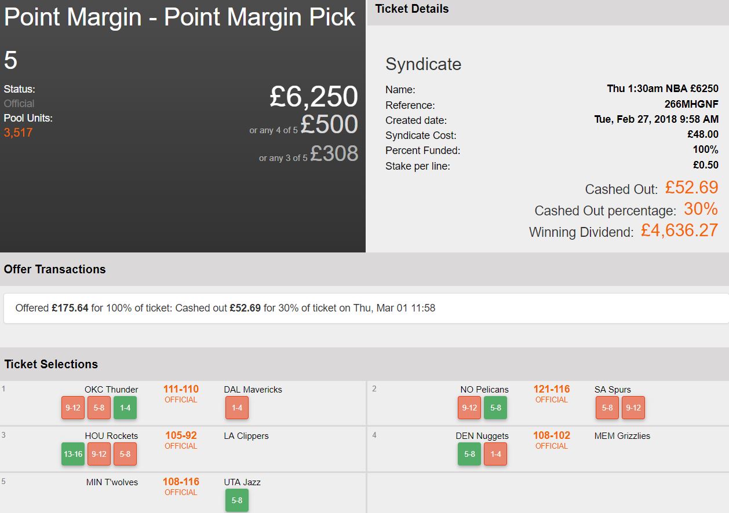
Task: Select HOU Rockets' green 13-16 badge
Action: pos(73,454)
